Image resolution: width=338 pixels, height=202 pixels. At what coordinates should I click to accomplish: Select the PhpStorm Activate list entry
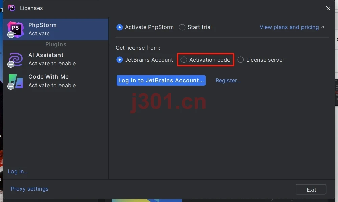pos(56,29)
